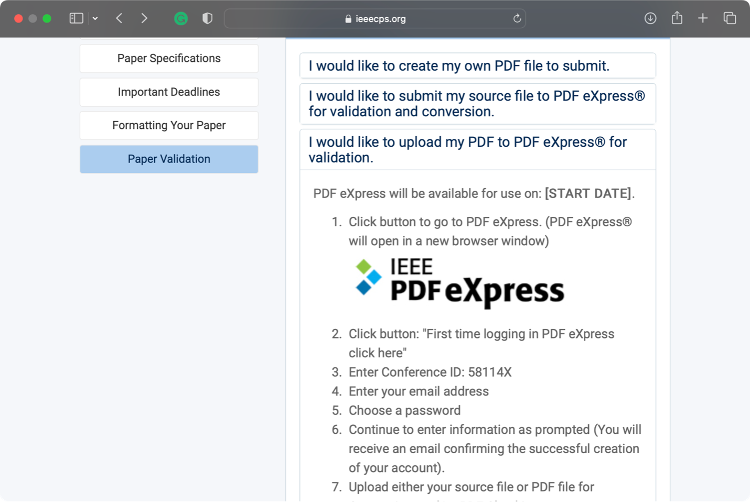
Task: Open the Grammarly extension icon
Action: pos(181,19)
